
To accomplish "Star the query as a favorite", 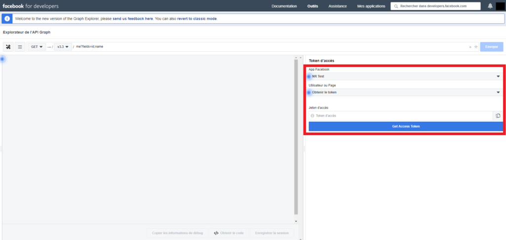I will pyautogui.click(x=476, y=47).
